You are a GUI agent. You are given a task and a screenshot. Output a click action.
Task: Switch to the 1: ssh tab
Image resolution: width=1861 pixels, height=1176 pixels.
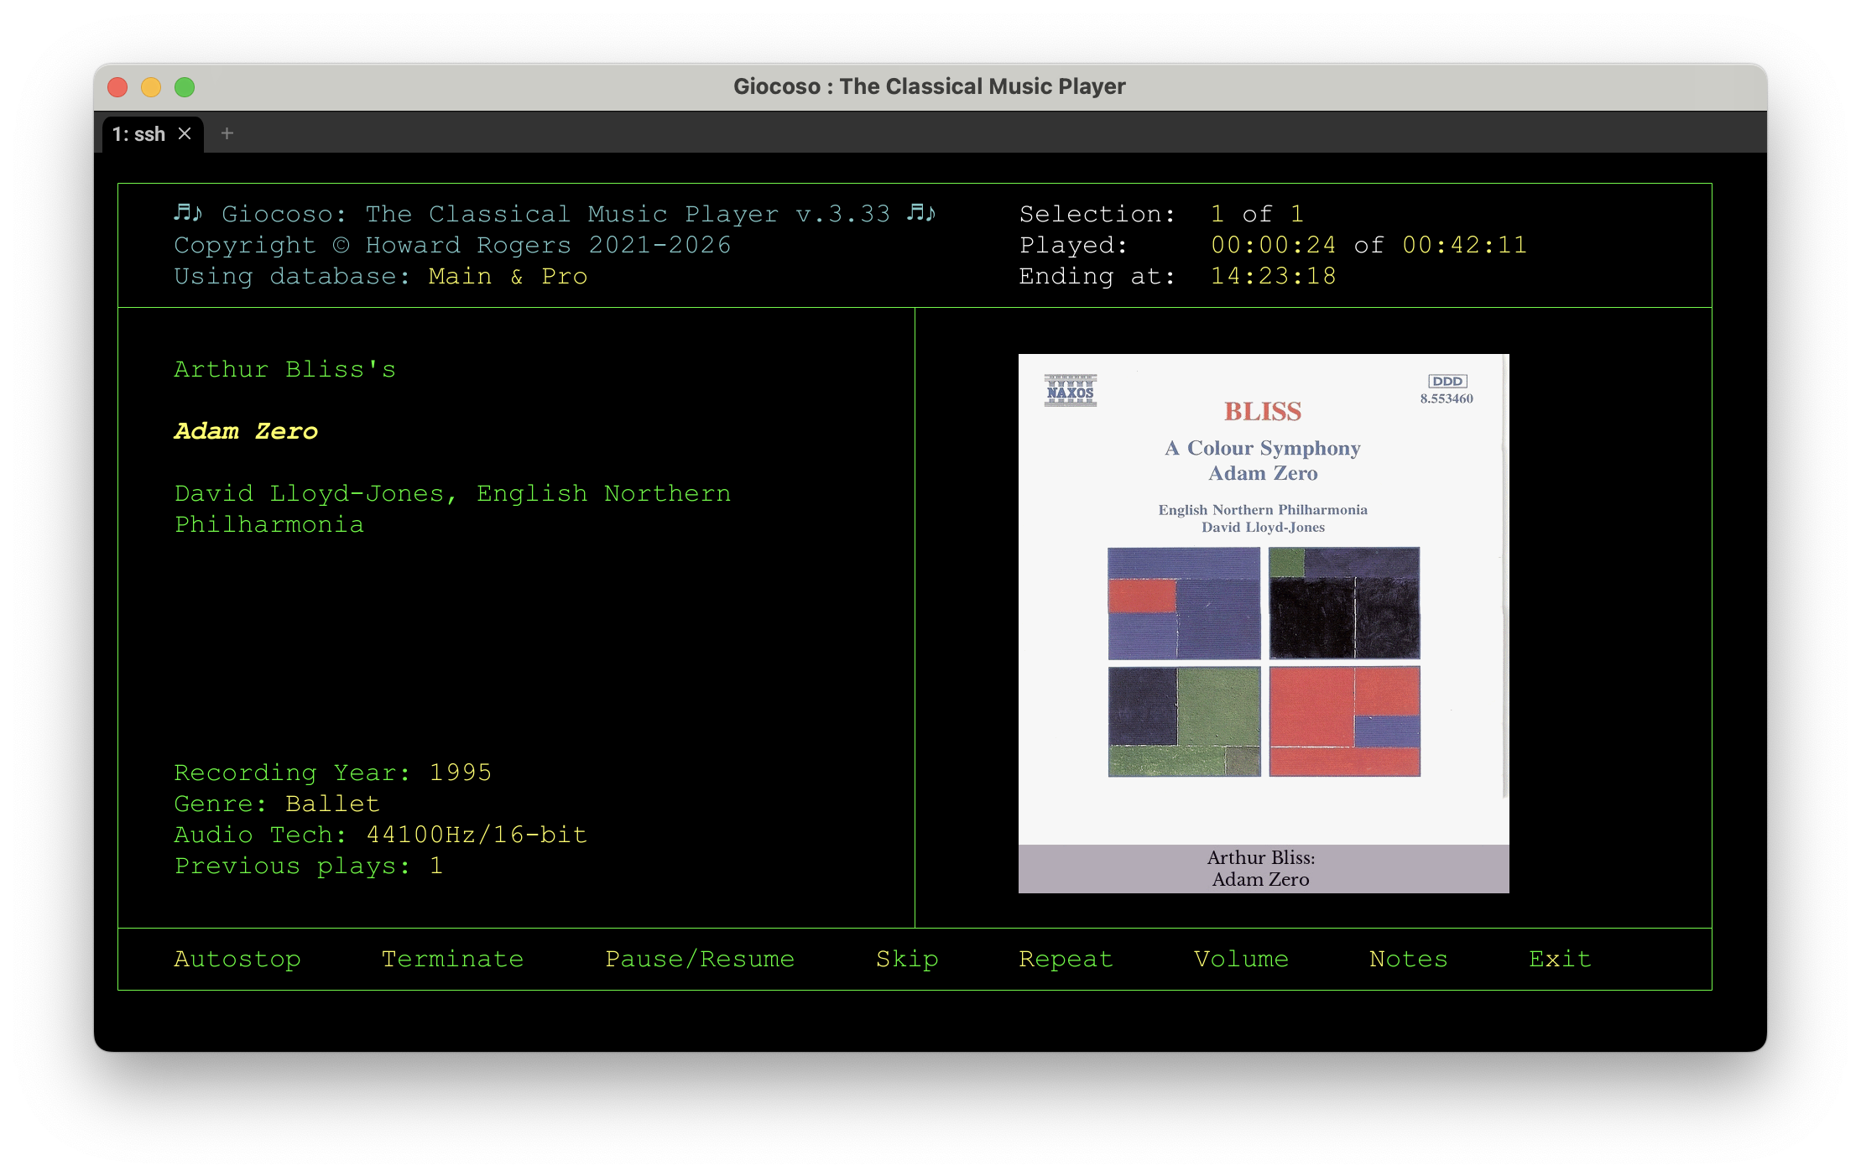tap(139, 133)
